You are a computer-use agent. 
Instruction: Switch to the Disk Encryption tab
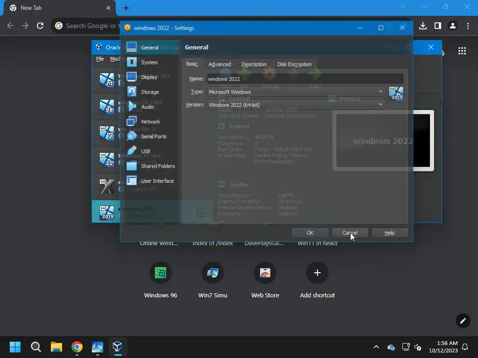tap(295, 64)
